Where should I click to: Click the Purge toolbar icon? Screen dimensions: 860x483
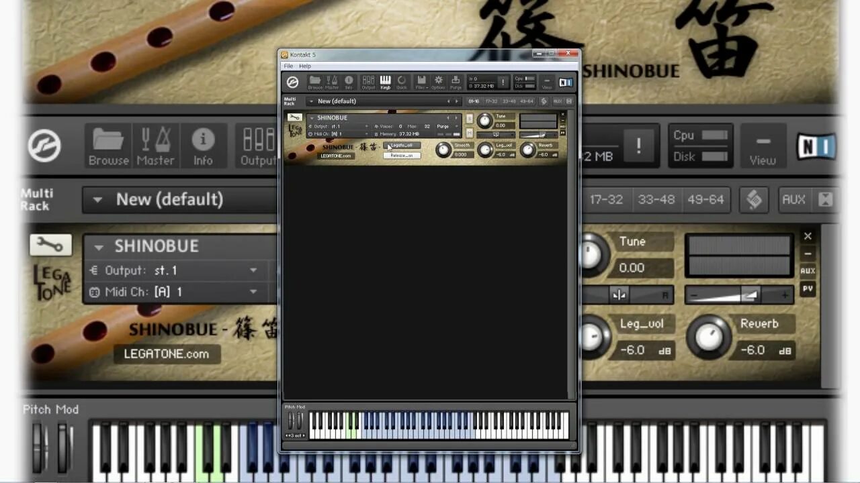(456, 83)
